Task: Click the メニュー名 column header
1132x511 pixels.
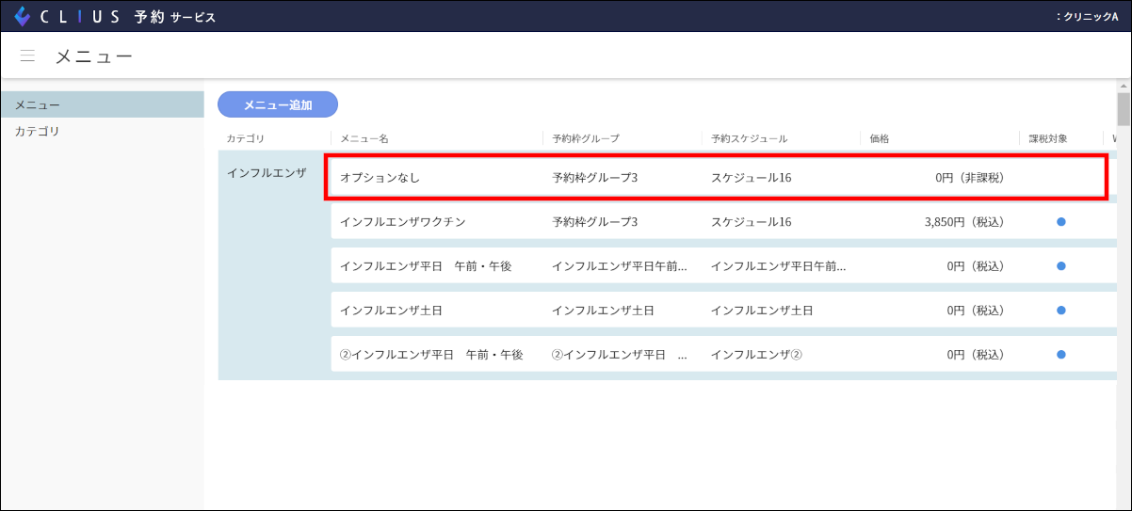Action: point(364,138)
